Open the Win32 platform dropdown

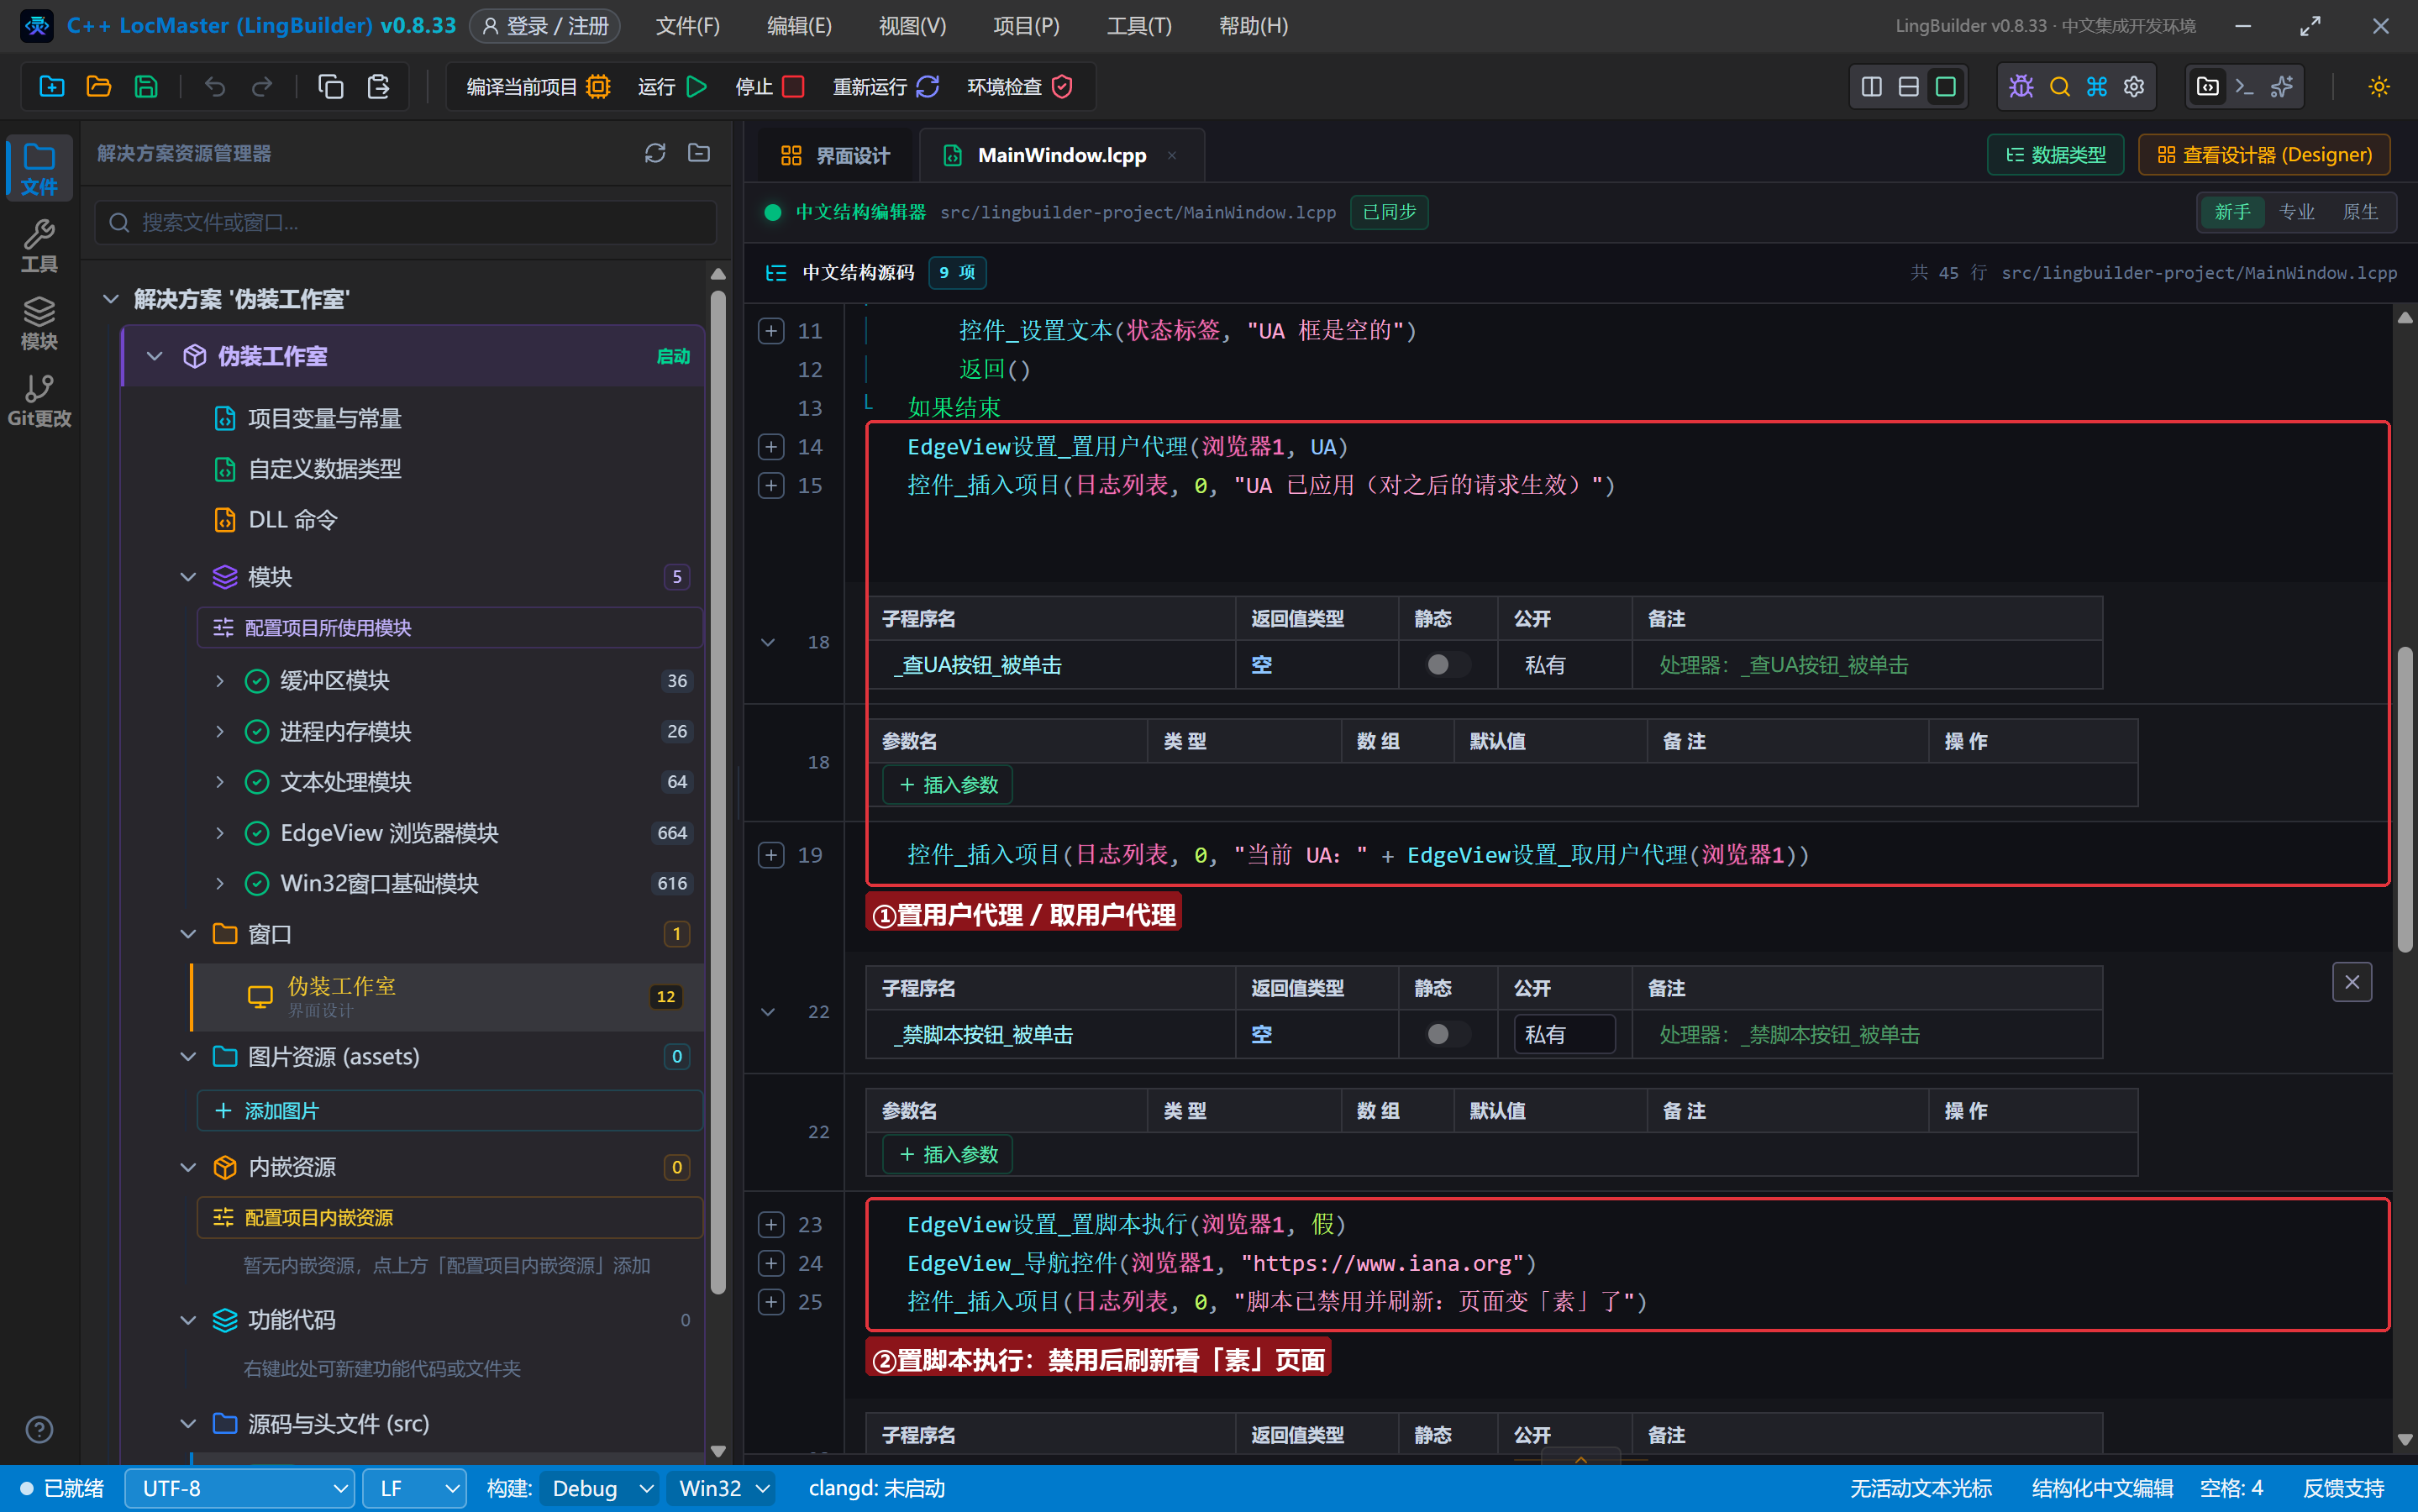coord(722,1488)
